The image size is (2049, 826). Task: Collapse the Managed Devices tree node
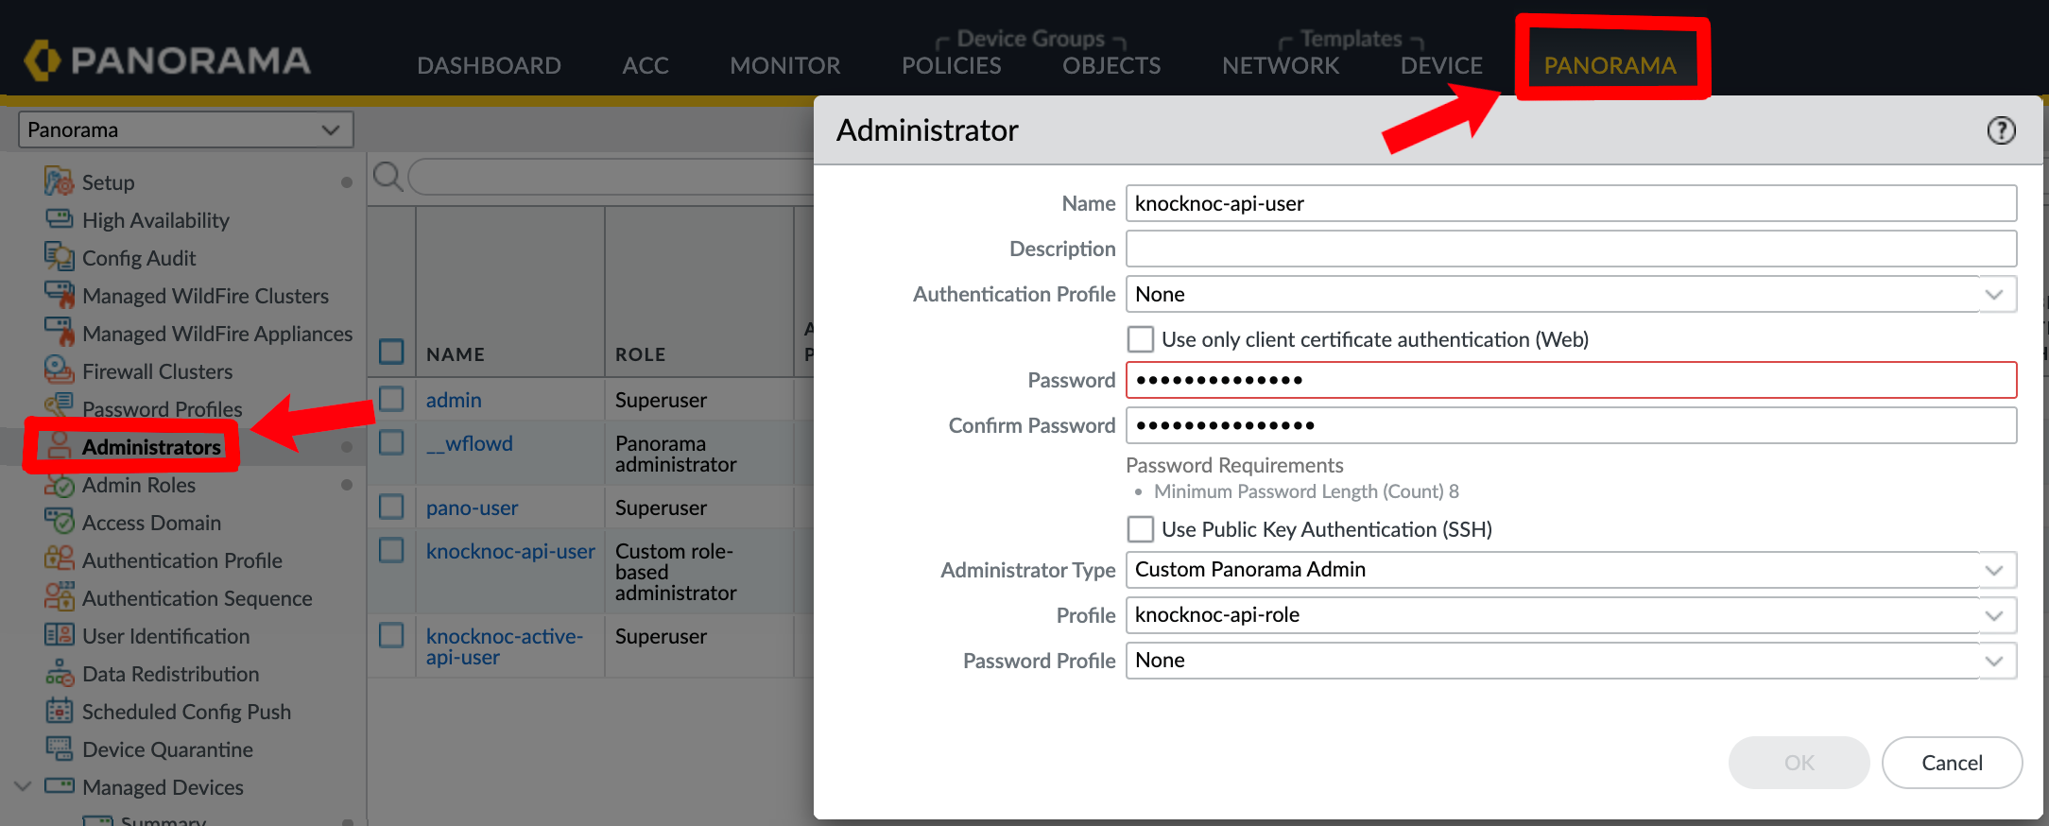click(24, 786)
